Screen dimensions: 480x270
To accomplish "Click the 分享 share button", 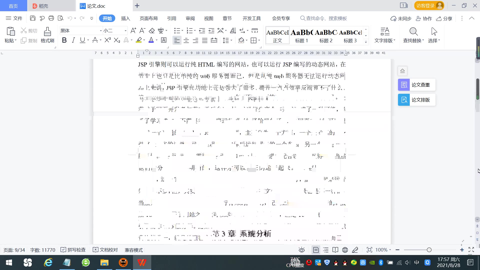I will [444, 18].
